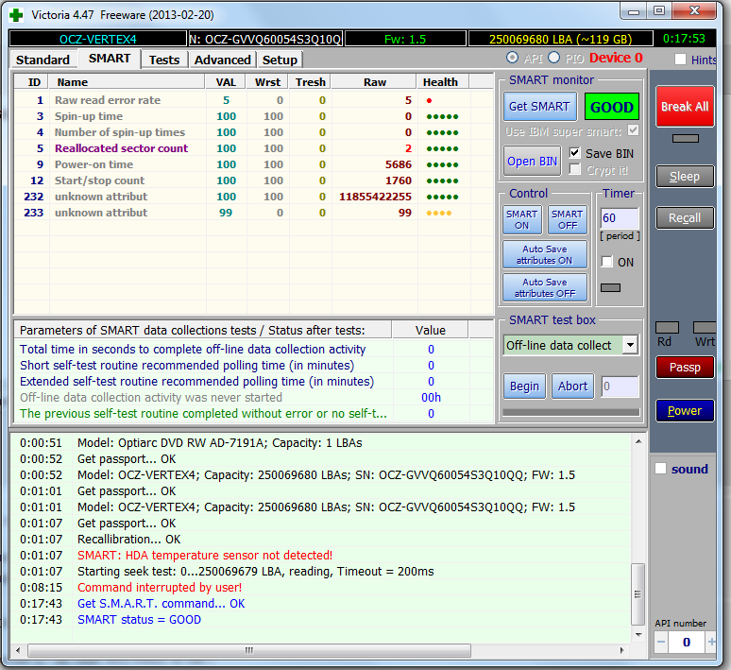731x670 pixels.
Task: Select the PIO radio button
Action: (x=553, y=58)
